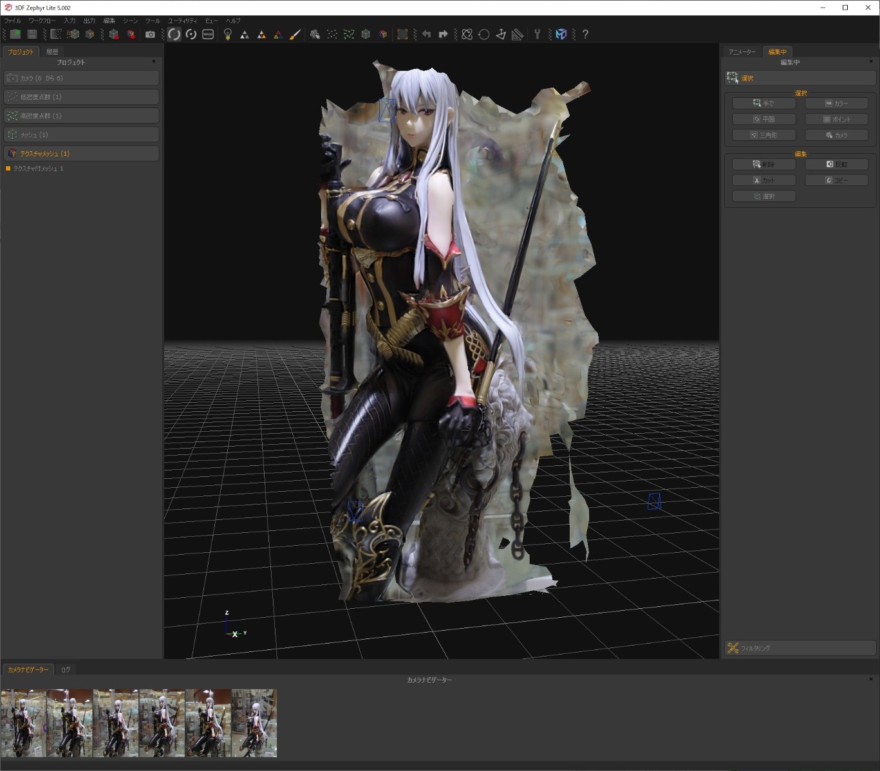The image size is (880, 771).
Task: Select first camera thumbnail in navigator
Action: (x=24, y=723)
